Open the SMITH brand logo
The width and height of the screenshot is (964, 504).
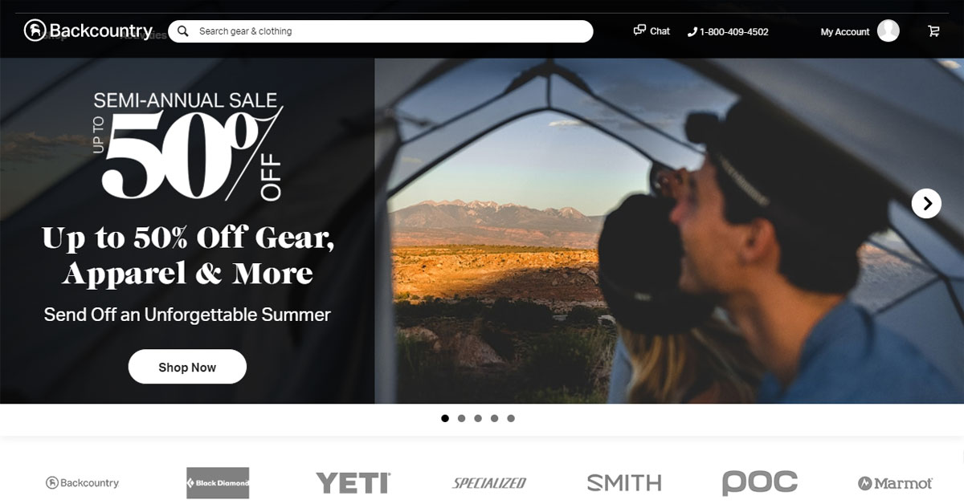624,483
